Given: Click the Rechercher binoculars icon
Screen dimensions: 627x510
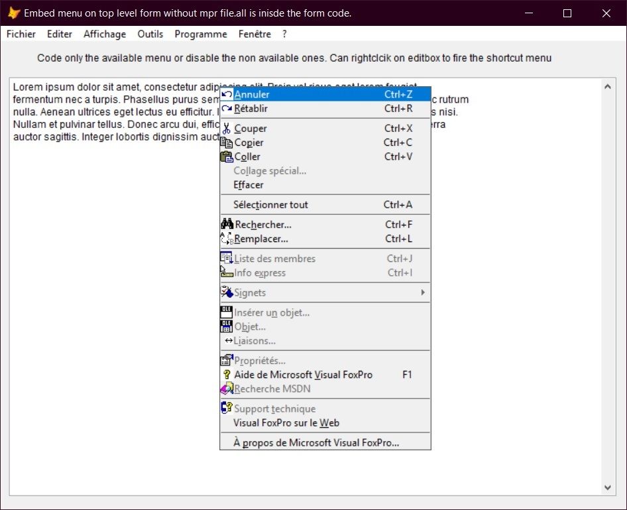Looking at the screenshot, I should [227, 224].
